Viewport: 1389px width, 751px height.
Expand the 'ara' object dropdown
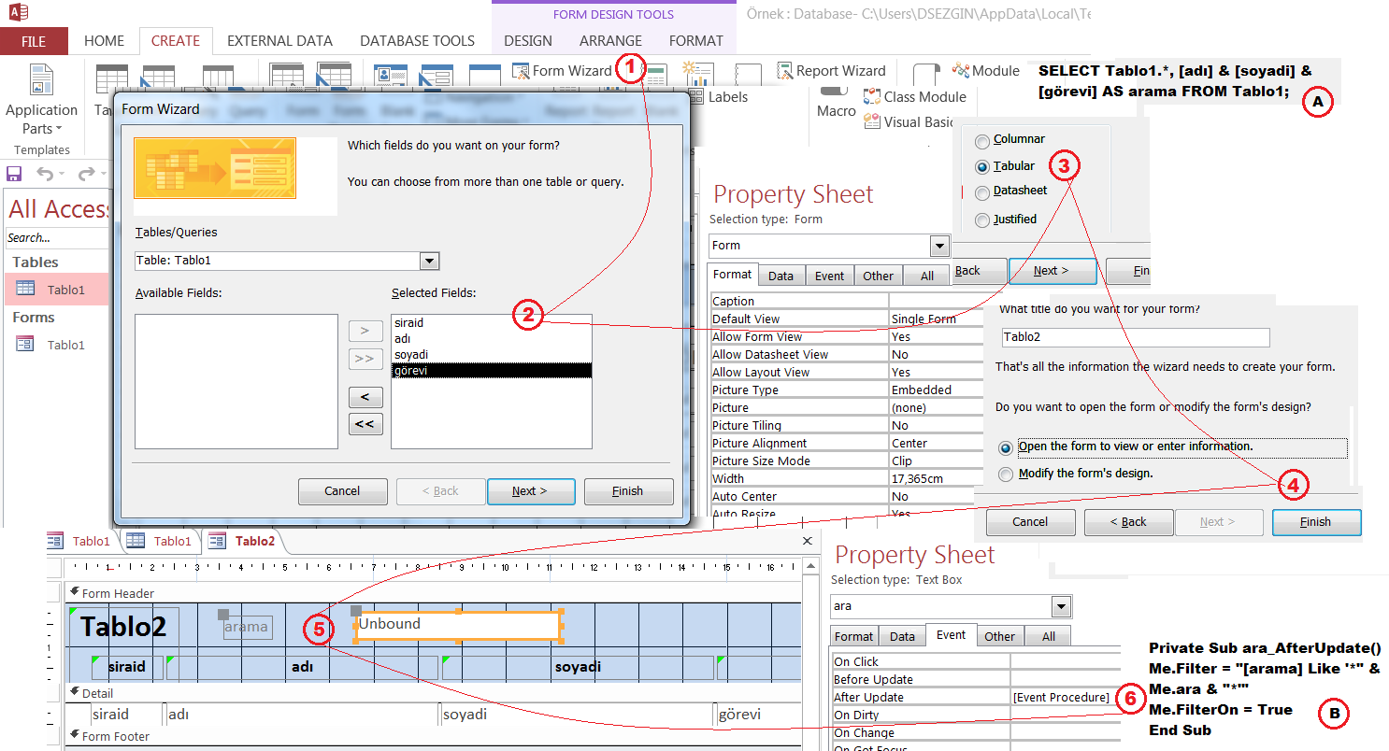point(1060,607)
